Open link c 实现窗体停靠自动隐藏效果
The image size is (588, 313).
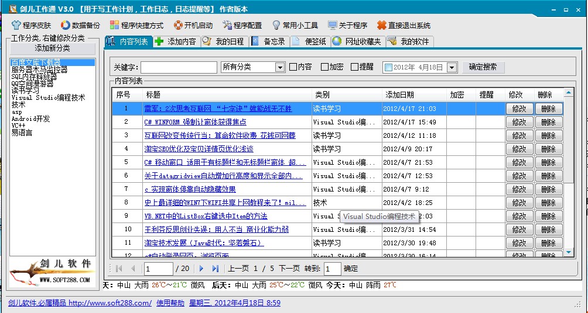(190, 190)
